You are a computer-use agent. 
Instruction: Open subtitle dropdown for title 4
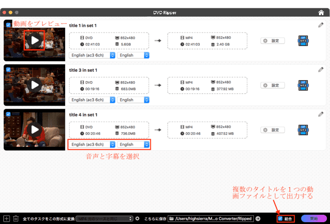point(133,145)
